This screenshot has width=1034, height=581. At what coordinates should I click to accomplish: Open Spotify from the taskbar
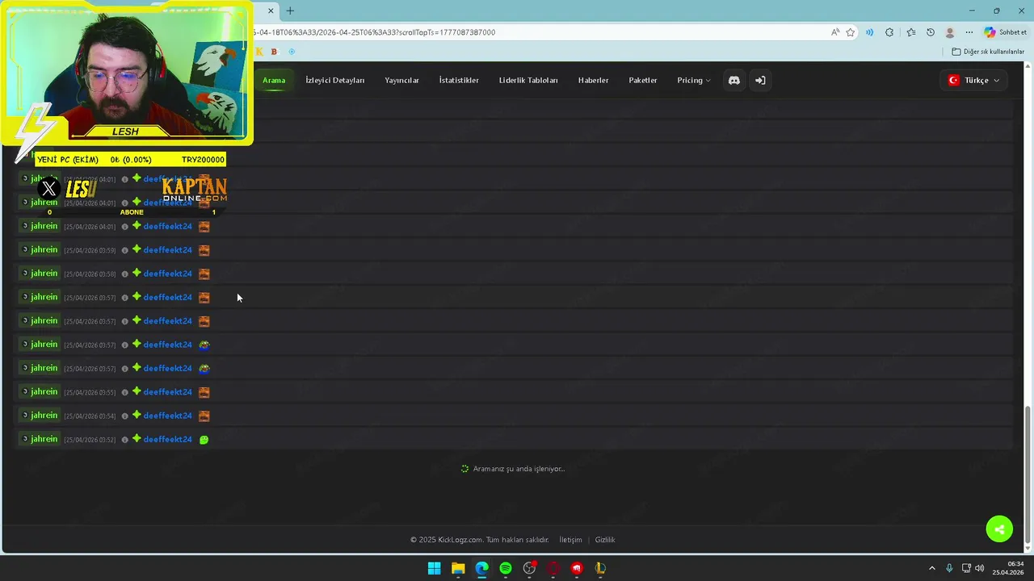pyautogui.click(x=506, y=568)
